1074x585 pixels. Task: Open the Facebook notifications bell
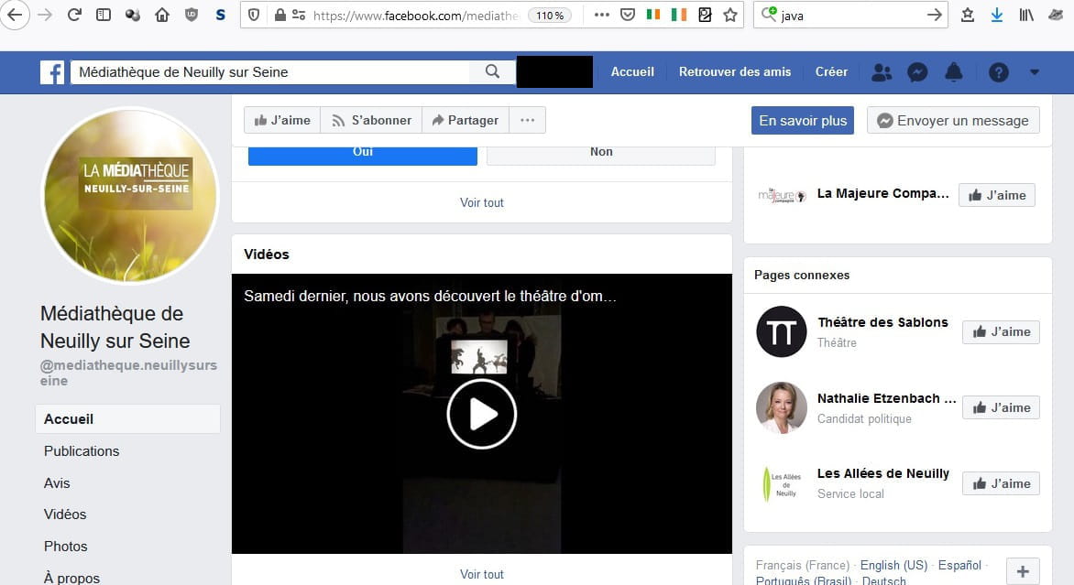[x=953, y=71]
